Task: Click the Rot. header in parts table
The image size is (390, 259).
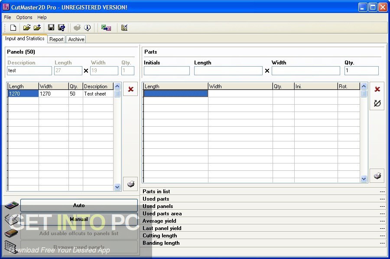Action: pyautogui.click(x=349, y=86)
